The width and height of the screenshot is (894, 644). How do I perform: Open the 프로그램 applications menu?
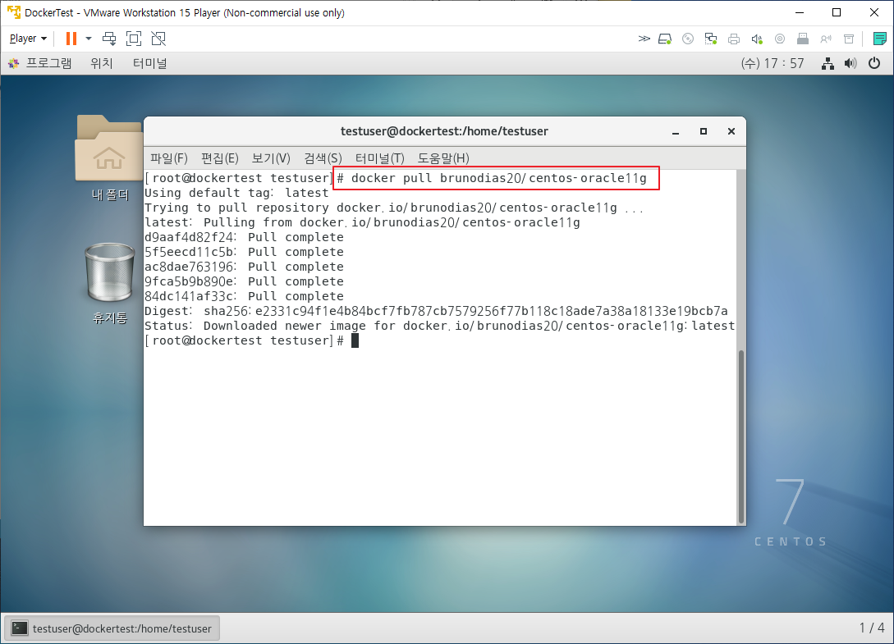pyautogui.click(x=40, y=63)
